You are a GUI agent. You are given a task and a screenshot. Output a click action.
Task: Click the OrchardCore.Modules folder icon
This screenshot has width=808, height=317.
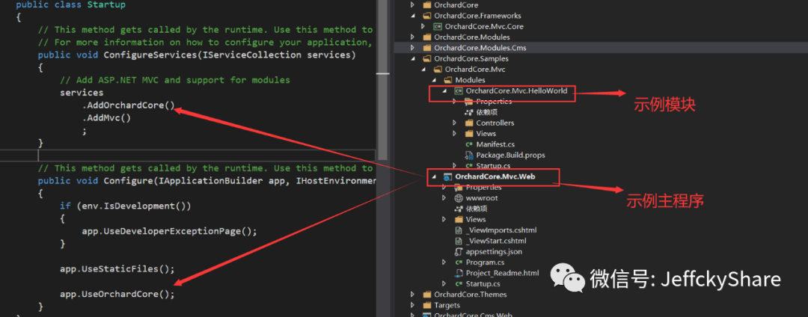pos(426,37)
